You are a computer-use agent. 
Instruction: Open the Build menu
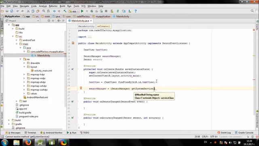[x=62, y=6]
